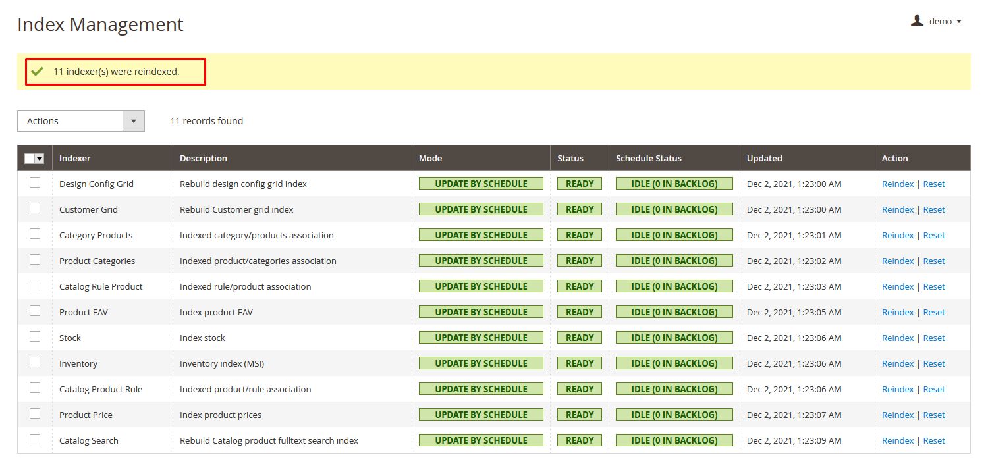Image resolution: width=988 pixels, height=474 pixels.
Task: Click the Updated column header
Action: click(764, 158)
